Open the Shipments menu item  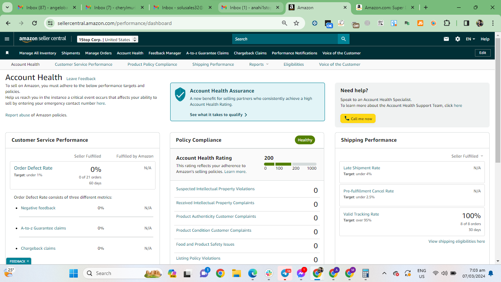pyautogui.click(x=71, y=53)
